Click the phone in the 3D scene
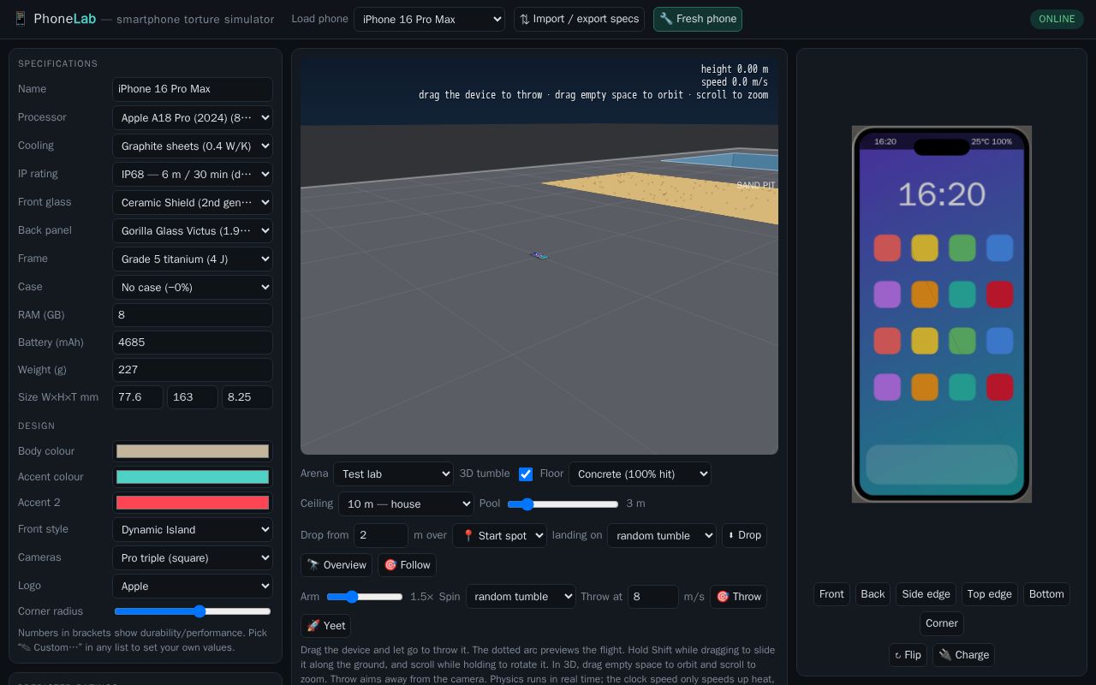This screenshot has height=685, width=1096. tap(539, 255)
